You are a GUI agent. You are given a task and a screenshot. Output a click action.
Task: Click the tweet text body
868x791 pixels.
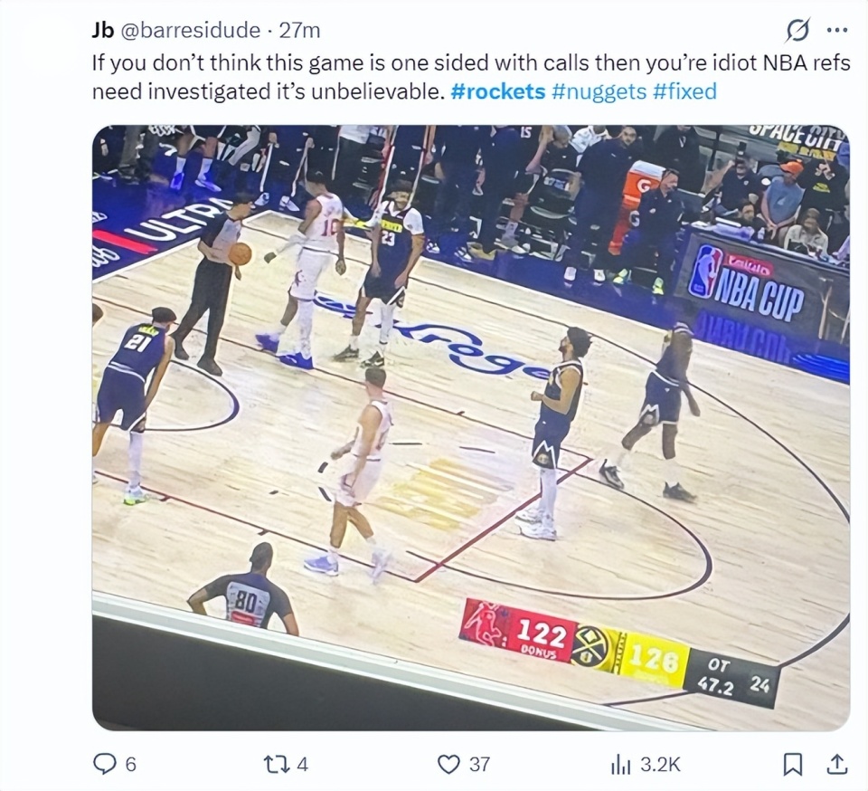point(470,77)
